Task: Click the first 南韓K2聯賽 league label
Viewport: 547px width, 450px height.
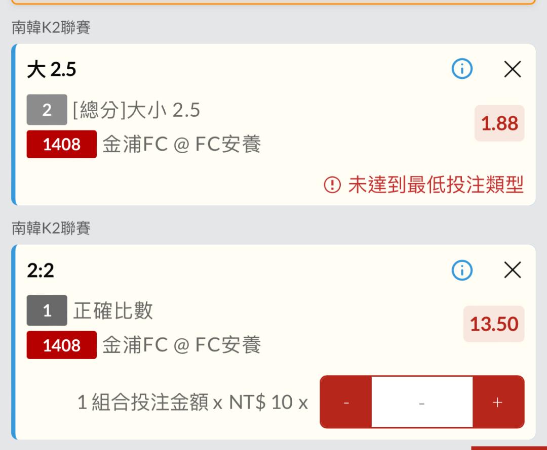Action: (51, 27)
